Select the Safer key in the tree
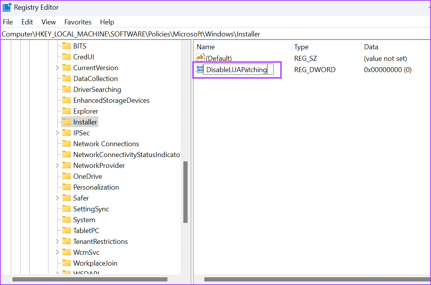This screenshot has width=431, height=285. pyautogui.click(x=81, y=198)
